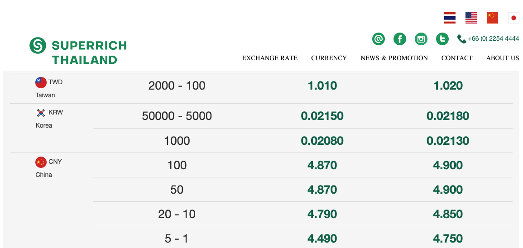The height and width of the screenshot is (248, 523).
Task: Visit the Facebook page icon
Action: [399, 39]
